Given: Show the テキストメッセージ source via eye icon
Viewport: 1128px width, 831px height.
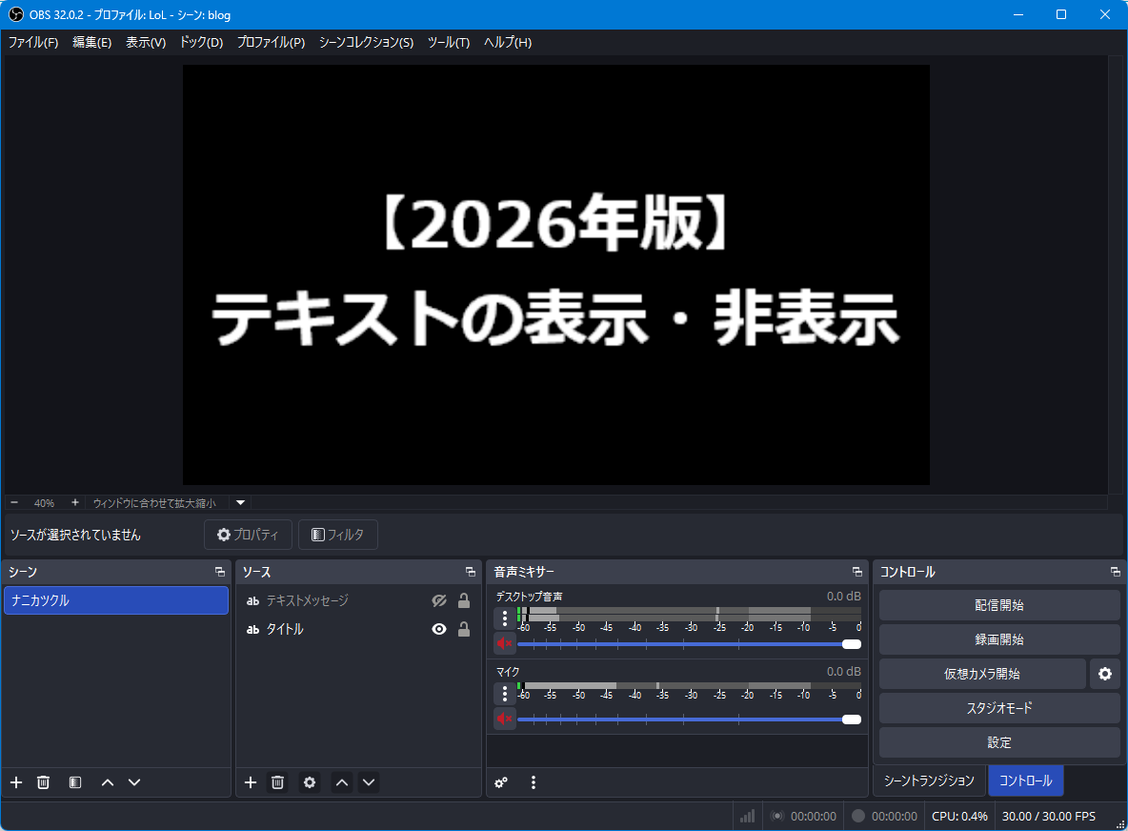Looking at the screenshot, I should point(439,601).
